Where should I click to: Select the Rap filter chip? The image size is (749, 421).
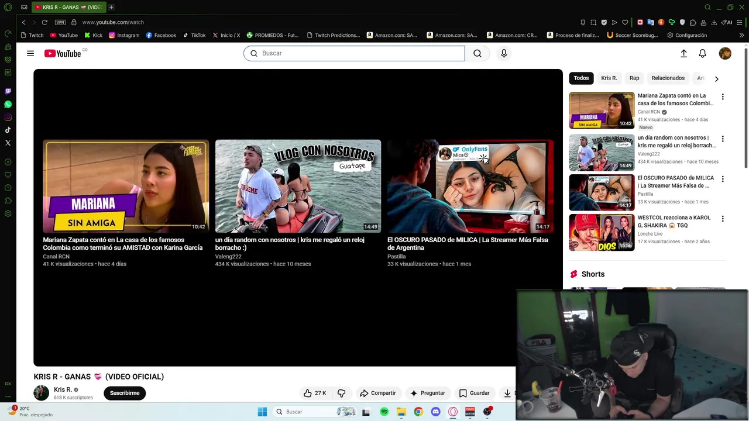click(x=634, y=78)
